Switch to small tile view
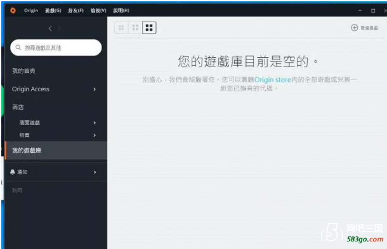 pos(121,28)
